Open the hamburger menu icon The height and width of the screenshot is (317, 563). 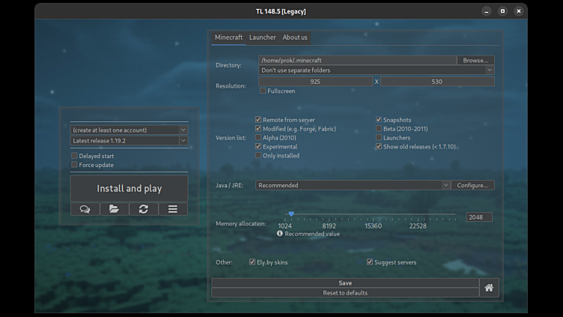(173, 209)
